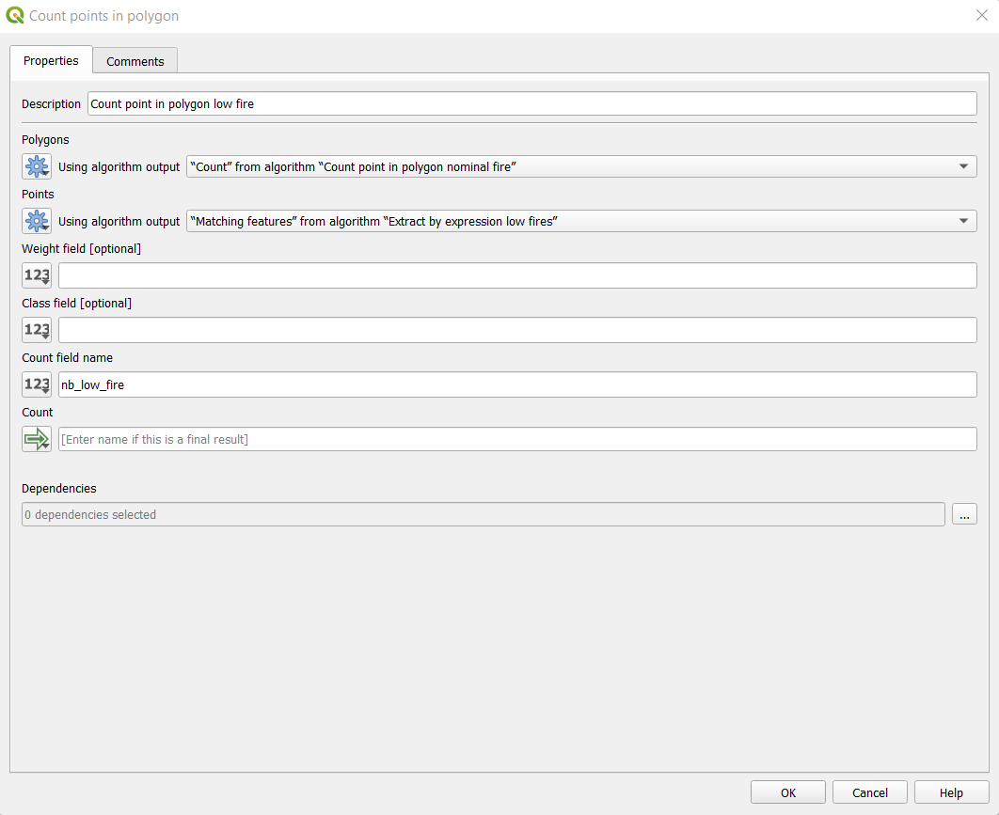Click into the Weight field input

point(517,276)
